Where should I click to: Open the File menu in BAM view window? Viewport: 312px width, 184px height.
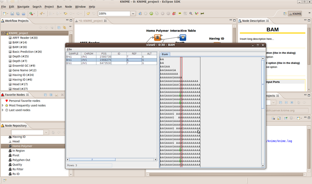[x=69, y=50]
